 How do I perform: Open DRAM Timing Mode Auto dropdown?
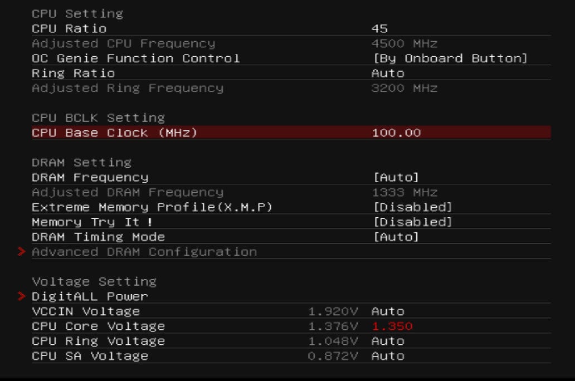(396, 237)
